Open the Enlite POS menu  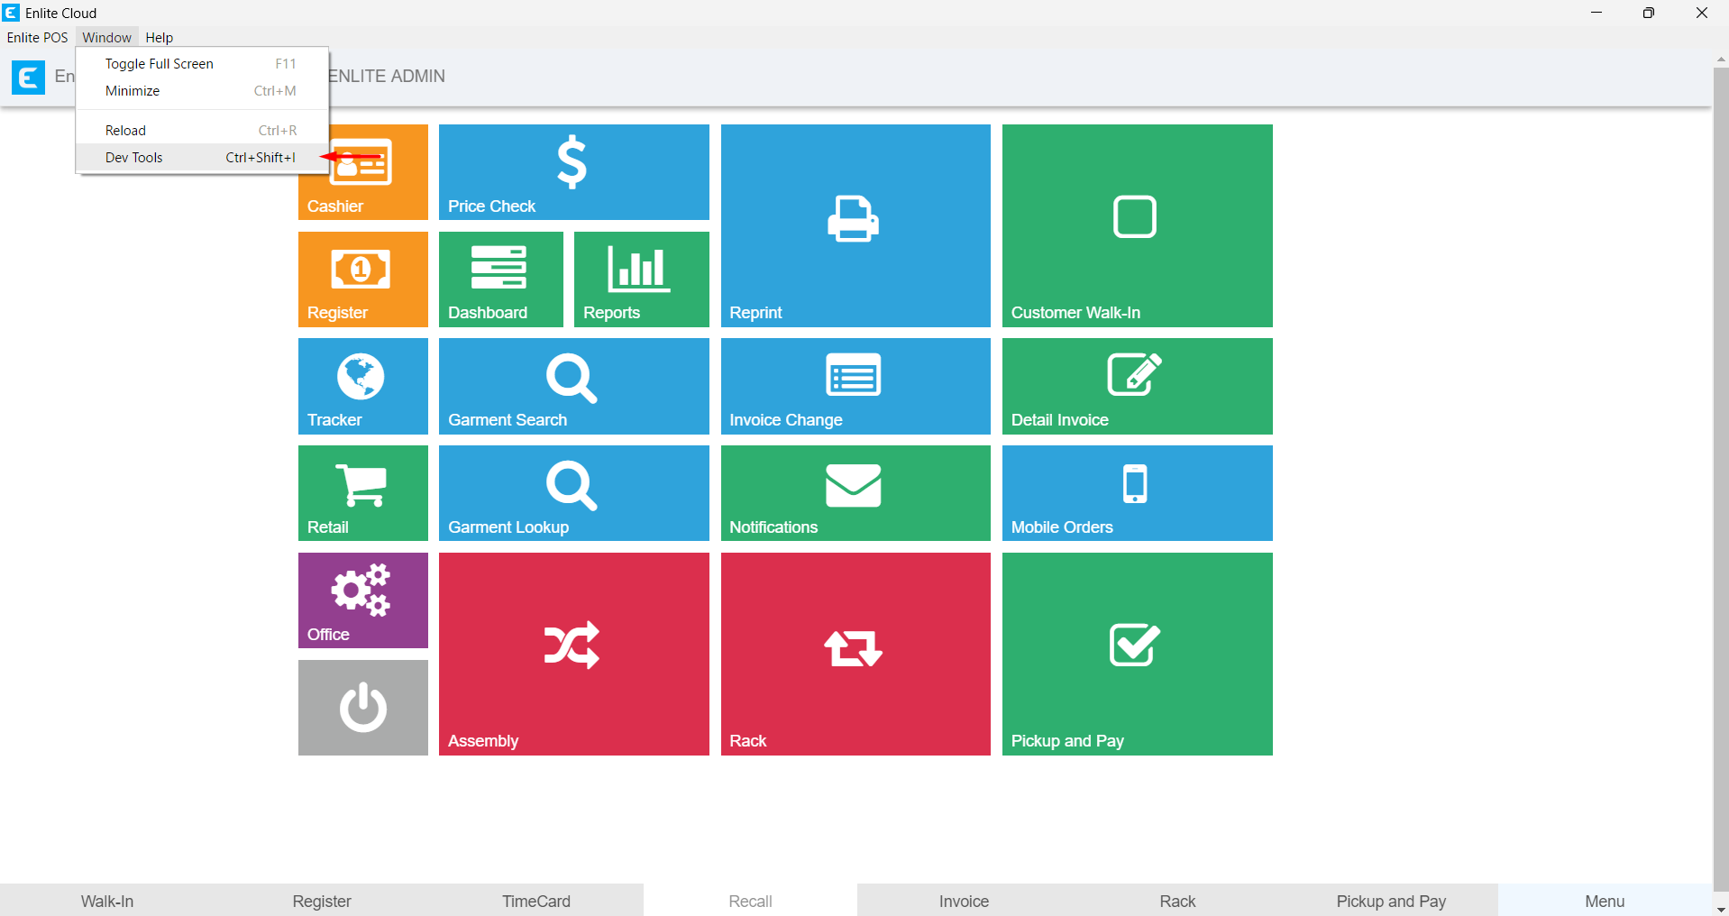coord(37,38)
